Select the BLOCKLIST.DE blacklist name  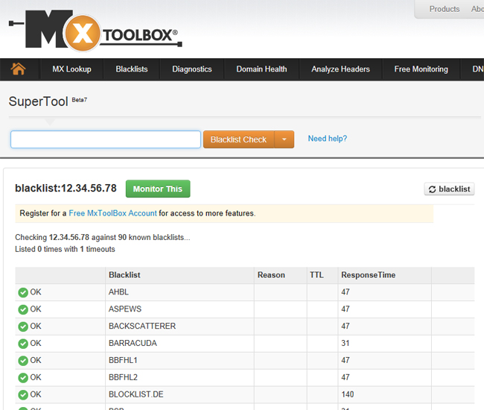click(136, 394)
